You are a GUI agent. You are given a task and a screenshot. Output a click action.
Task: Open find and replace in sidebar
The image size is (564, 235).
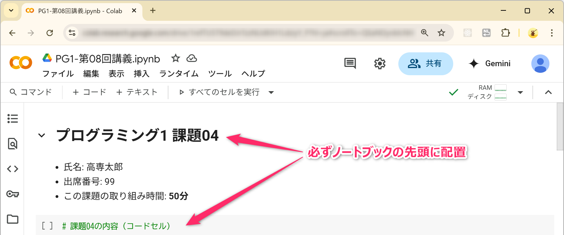(x=13, y=143)
